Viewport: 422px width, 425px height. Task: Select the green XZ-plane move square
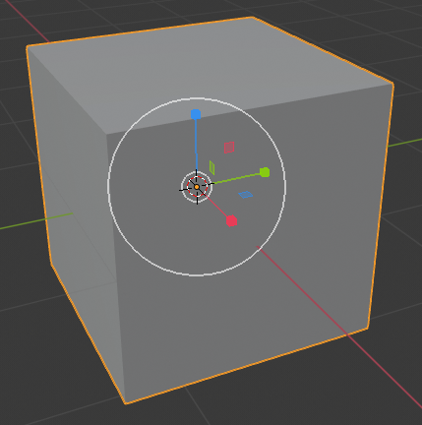pyautogui.click(x=212, y=167)
